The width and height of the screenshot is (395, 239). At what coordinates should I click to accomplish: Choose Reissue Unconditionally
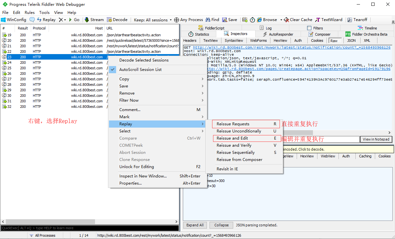pyautogui.click(x=245, y=131)
